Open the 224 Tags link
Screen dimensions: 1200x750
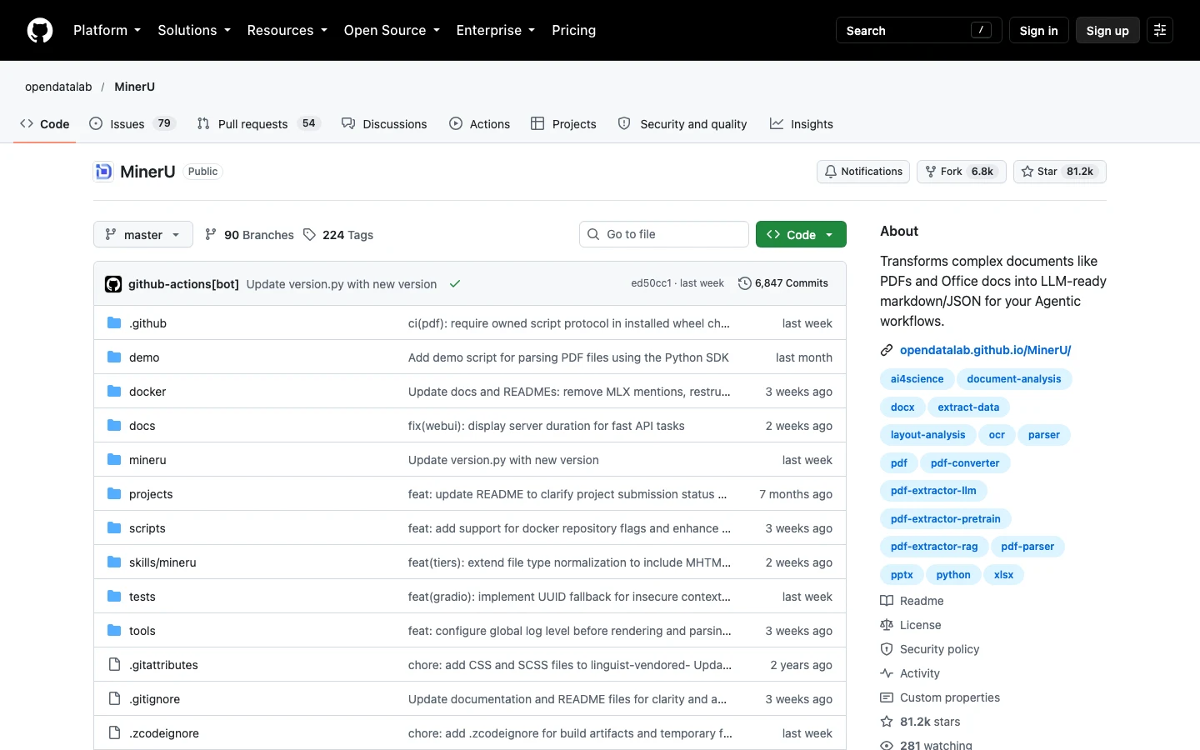point(338,235)
